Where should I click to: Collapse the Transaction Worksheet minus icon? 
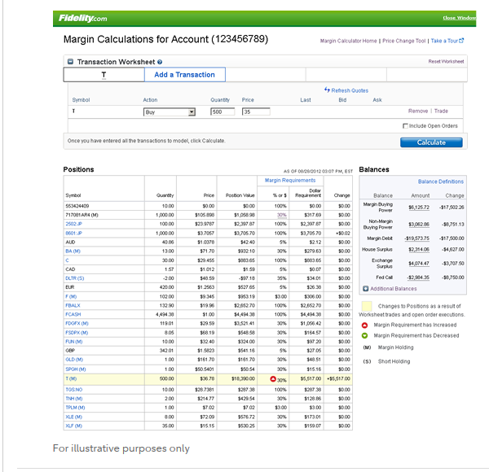click(70, 62)
